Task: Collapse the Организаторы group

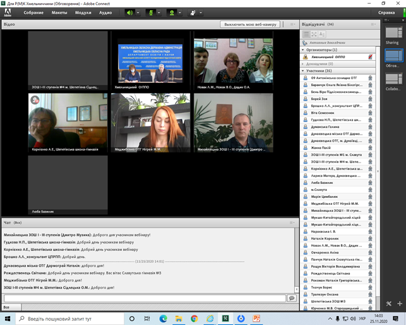Action: tap(303, 50)
